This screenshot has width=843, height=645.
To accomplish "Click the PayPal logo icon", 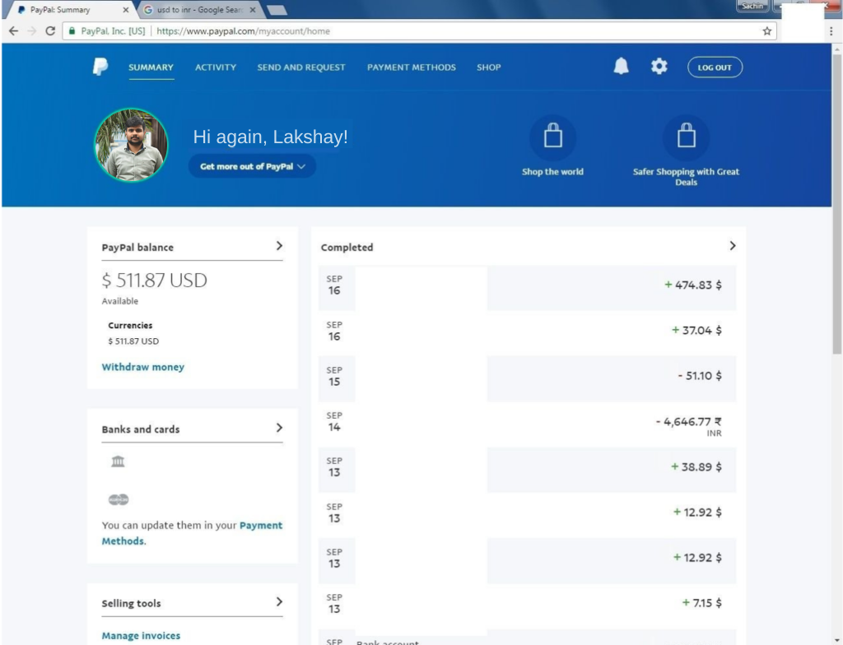I will [99, 67].
